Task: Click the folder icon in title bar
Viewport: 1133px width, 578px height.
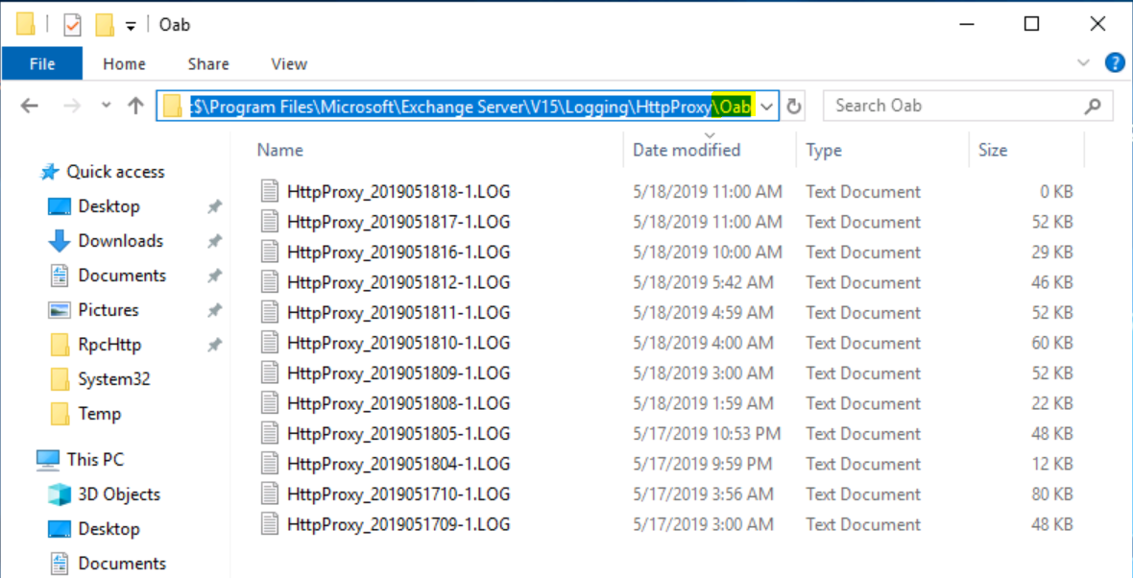Action: coord(26,25)
